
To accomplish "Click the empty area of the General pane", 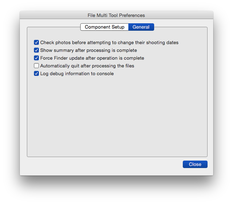I will [117, 116].
